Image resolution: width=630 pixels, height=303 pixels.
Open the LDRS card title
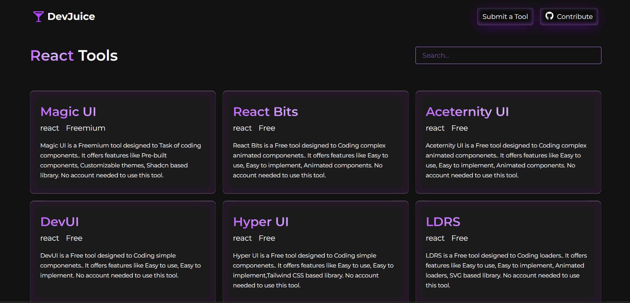[443, 222]
